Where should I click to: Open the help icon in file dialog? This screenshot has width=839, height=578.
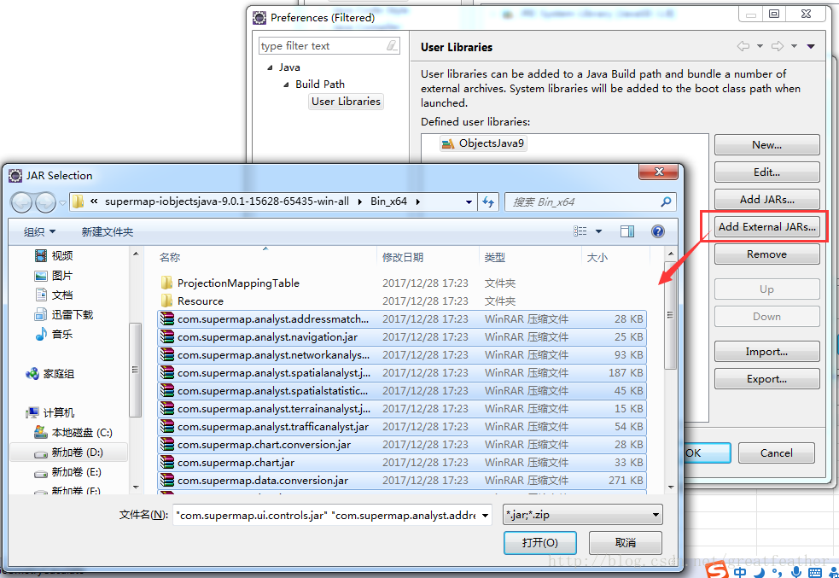click(657, 231)
